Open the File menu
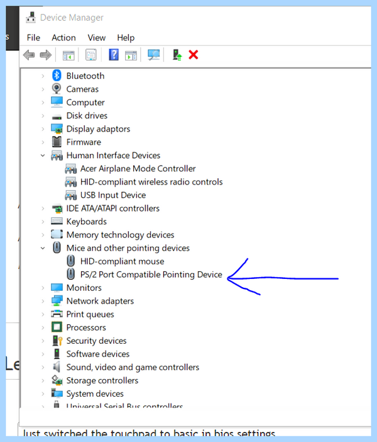The height and width of the screenshot is (442, 377). pos(33,38)
